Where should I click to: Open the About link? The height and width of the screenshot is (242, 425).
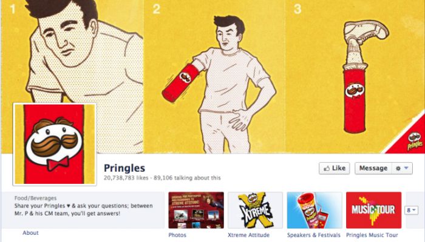click(30, 233)
